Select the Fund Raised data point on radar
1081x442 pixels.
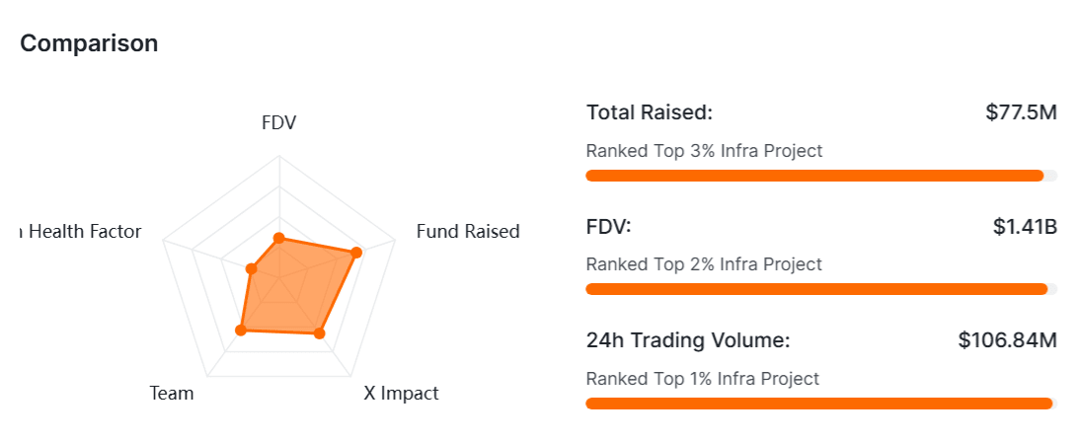(x=356, y=253)
